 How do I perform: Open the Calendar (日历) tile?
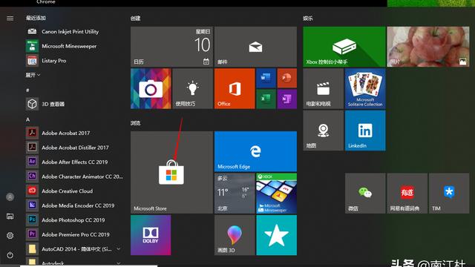tap(171, 47)
